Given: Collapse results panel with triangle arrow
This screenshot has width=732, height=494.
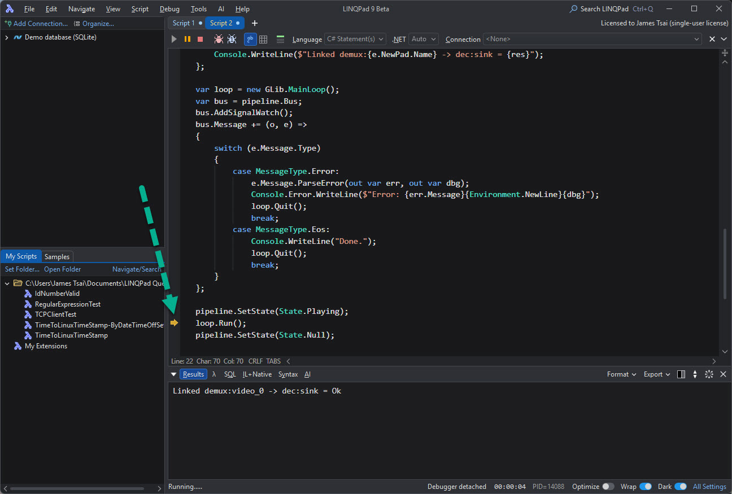Looking at the screenshot, I should 173,374.
